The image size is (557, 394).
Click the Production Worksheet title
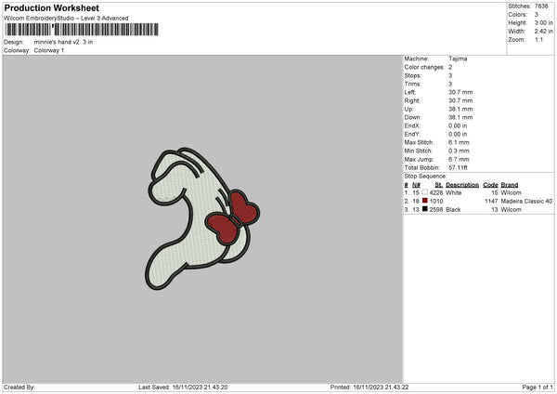click(51, 7)
